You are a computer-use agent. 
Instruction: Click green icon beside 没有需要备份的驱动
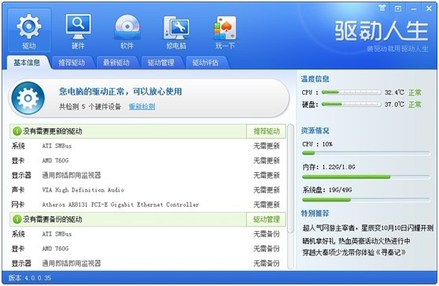pyautogui.click(x=17, y=219)
